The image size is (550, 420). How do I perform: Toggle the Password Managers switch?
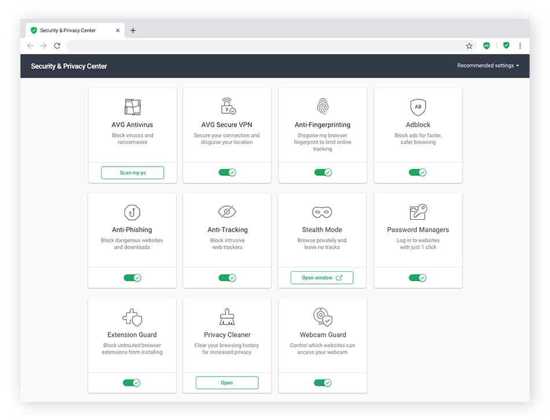tap(418, 278)
